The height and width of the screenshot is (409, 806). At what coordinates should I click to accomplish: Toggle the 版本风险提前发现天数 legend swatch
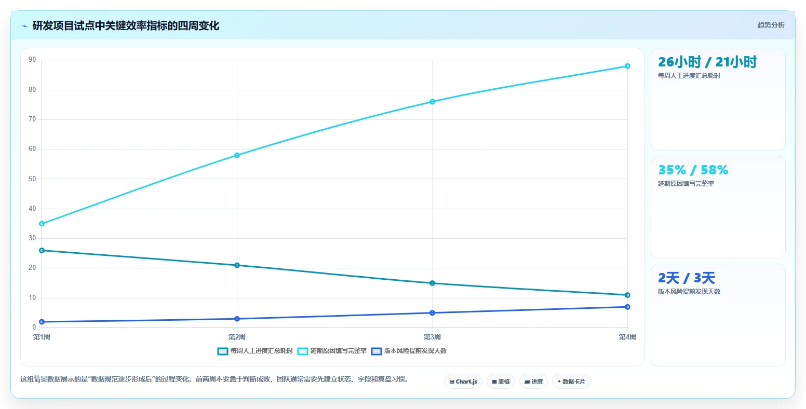[377, 351]
